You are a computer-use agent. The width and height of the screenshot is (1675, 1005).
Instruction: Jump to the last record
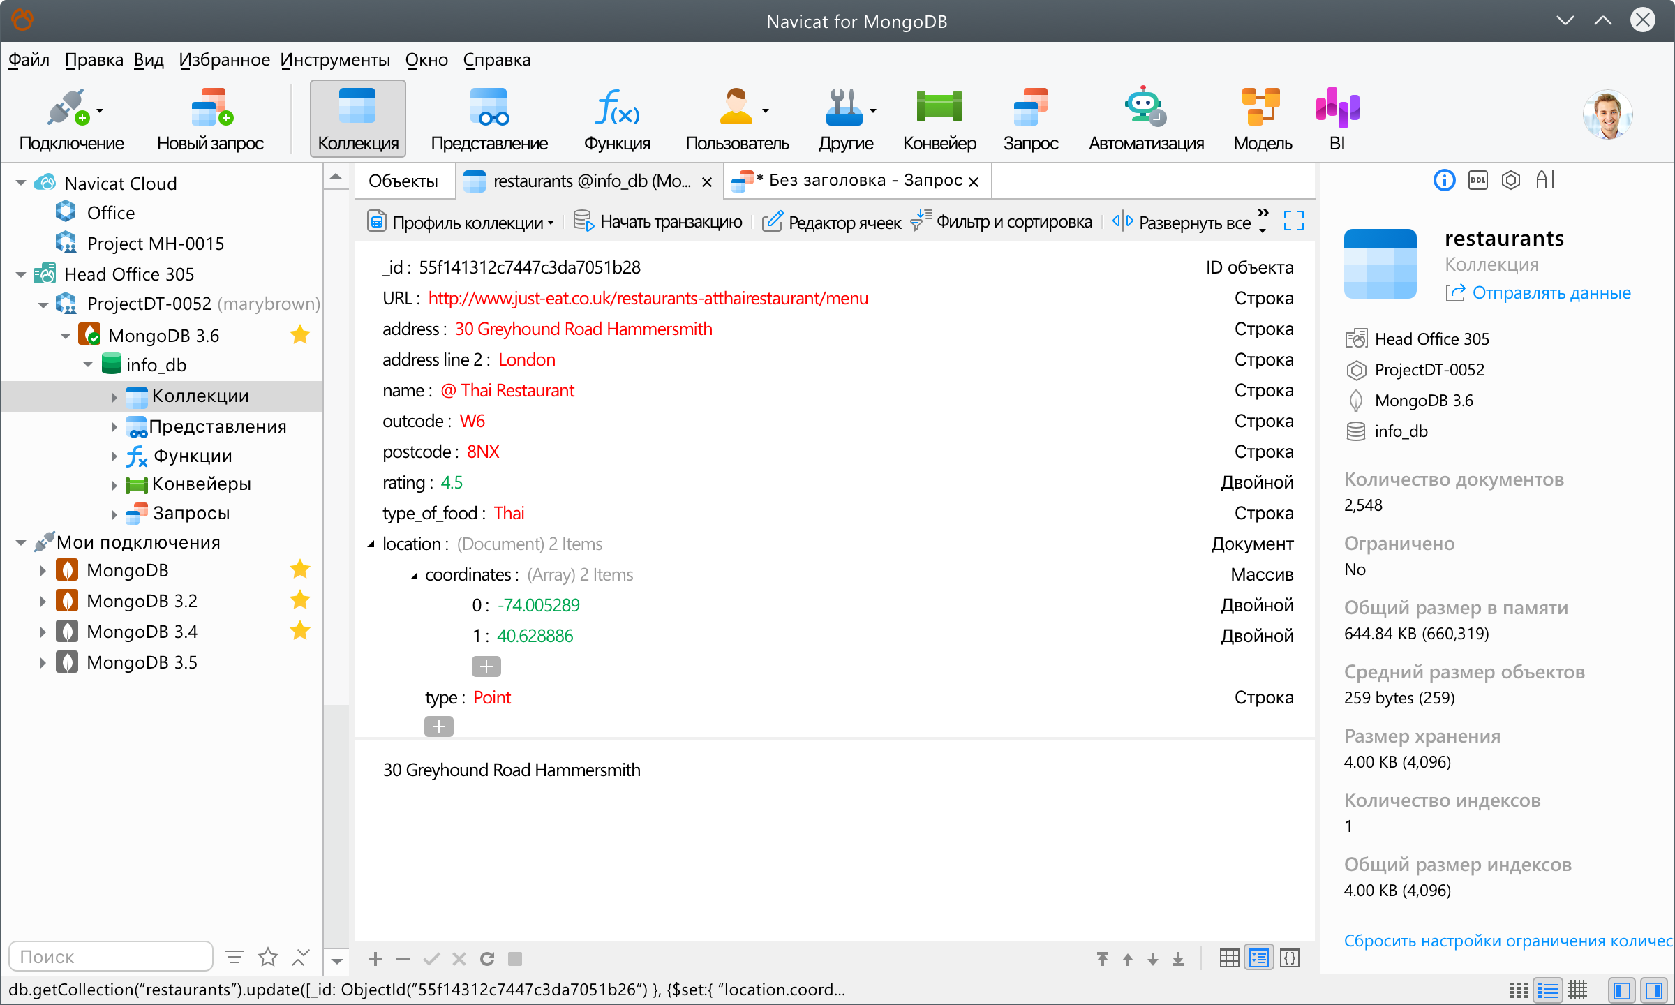[x=1178, y=959]
